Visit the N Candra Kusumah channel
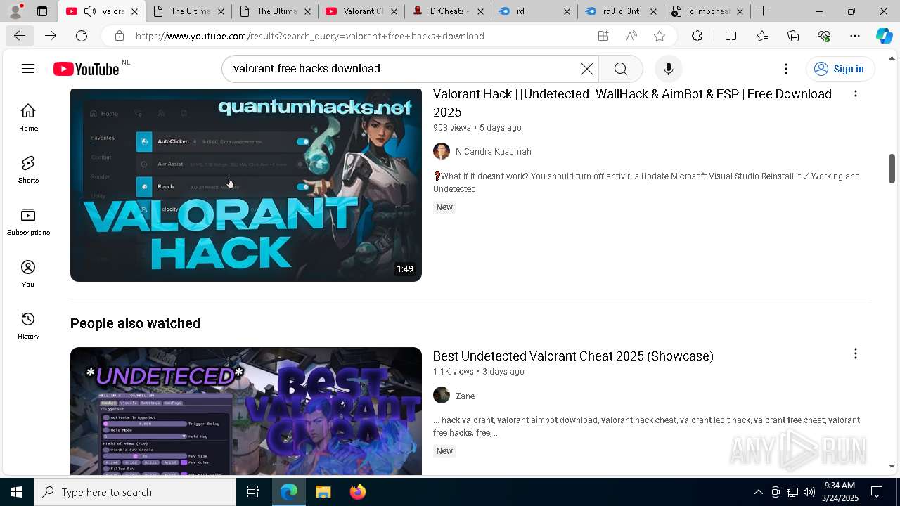 [494, 151]
